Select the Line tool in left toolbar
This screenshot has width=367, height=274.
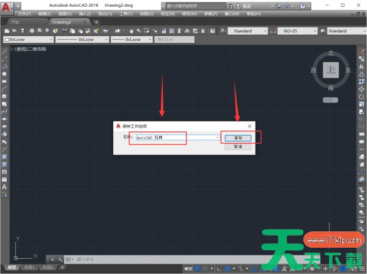coord(4,51)
